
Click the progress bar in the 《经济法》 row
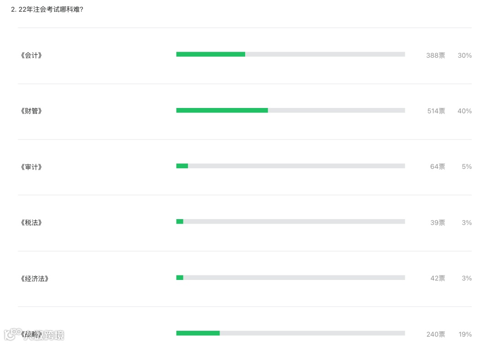click(x=290, y=278)
